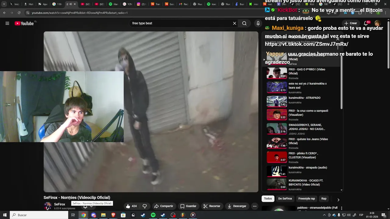Open the account avatar menu
Screen dimensions: 390x219
click(x=377, y=23)
